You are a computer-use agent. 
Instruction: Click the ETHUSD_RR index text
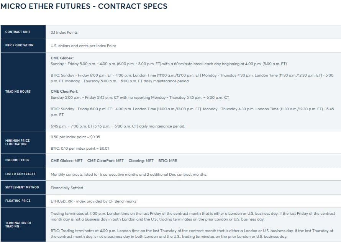coord(93,201)
